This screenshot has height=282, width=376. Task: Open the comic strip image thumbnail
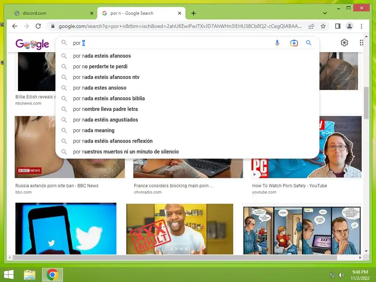[302, 231]
